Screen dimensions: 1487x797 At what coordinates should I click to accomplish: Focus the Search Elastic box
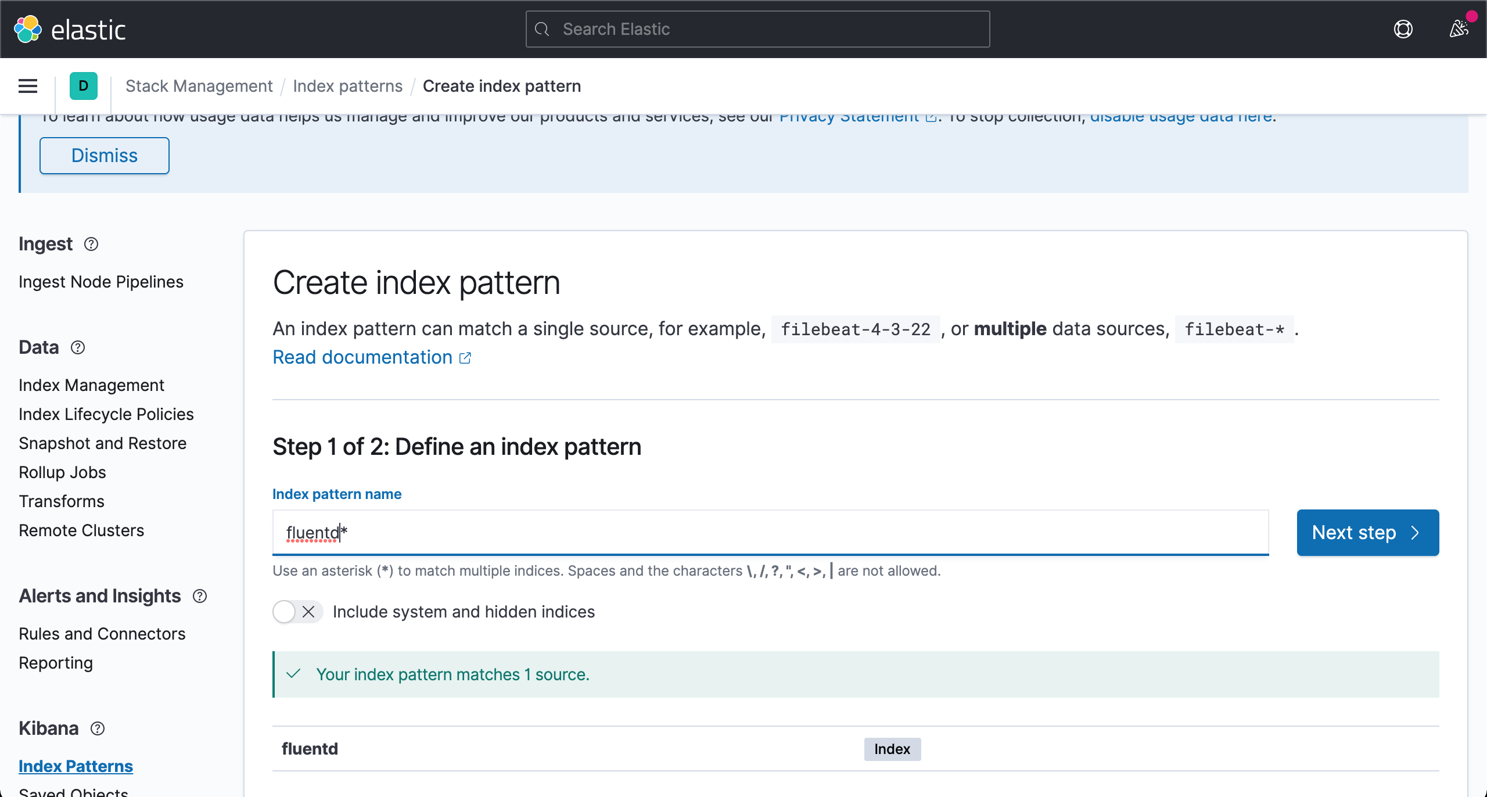point(757,29)
